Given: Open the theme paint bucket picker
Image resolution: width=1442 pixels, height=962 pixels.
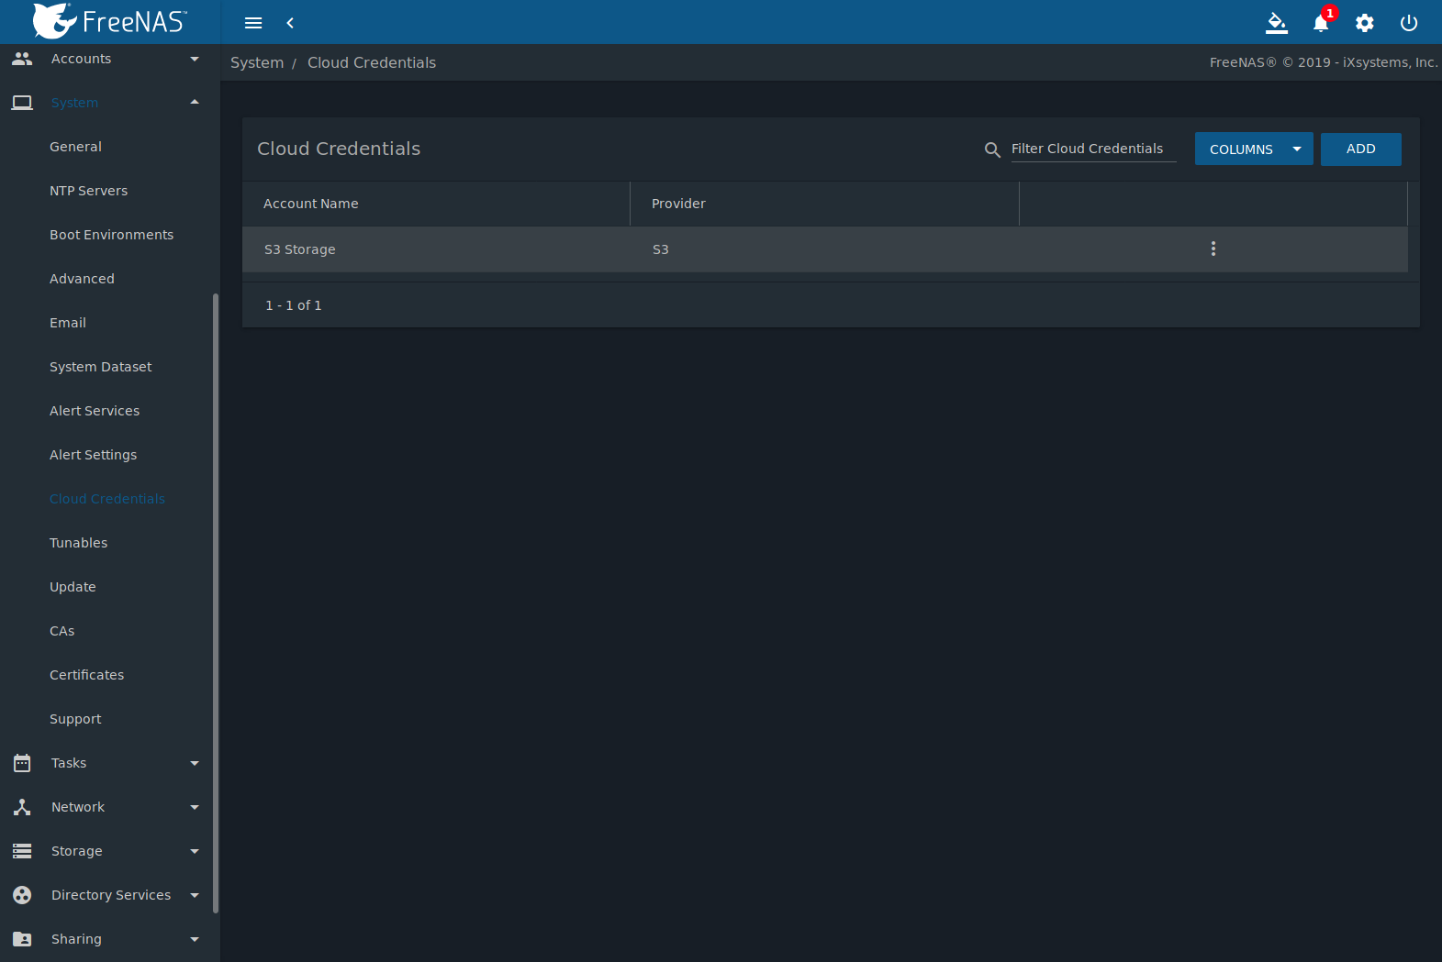Looking at the screenshot, I should (x=1277, y=23).
